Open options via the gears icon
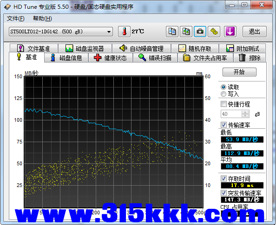 (214, 31)
